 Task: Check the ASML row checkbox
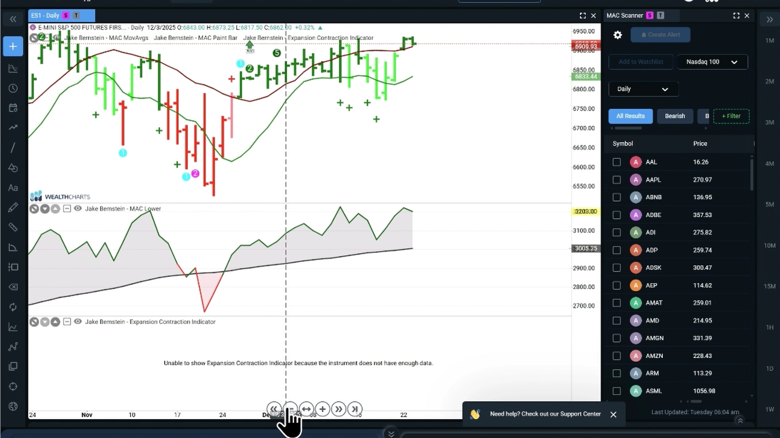tap(617, 391)
